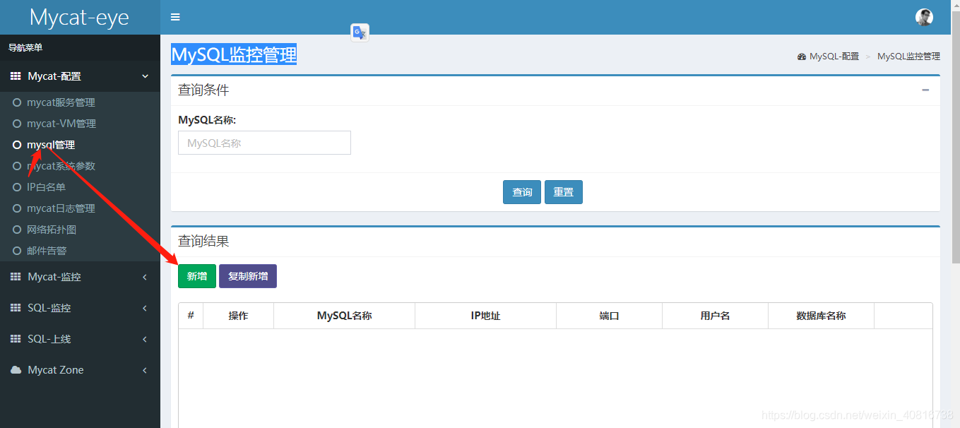The width and height of the screenshot is (960, 428).
Task: Focus the MySQL名称 input field
Action: tap(264, 143)
